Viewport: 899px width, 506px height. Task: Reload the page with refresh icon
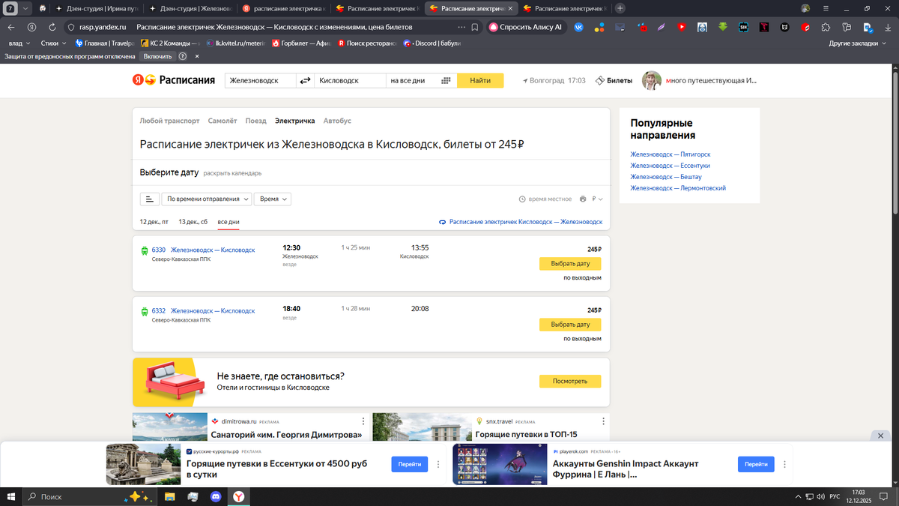[x=52, y=26]
